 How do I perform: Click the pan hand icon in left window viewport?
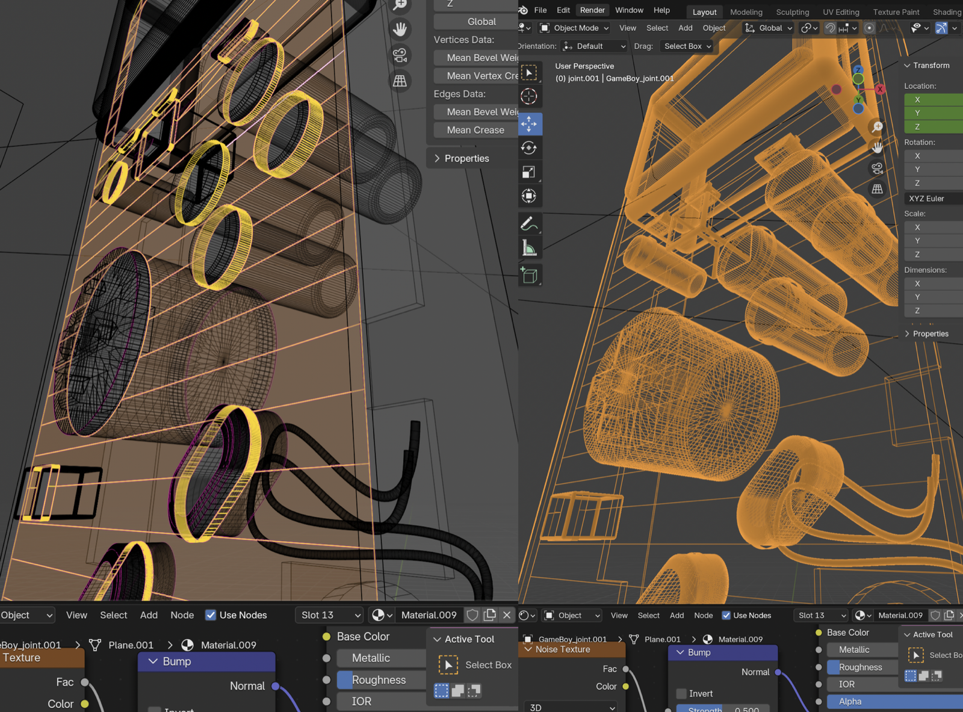(400, 29)
